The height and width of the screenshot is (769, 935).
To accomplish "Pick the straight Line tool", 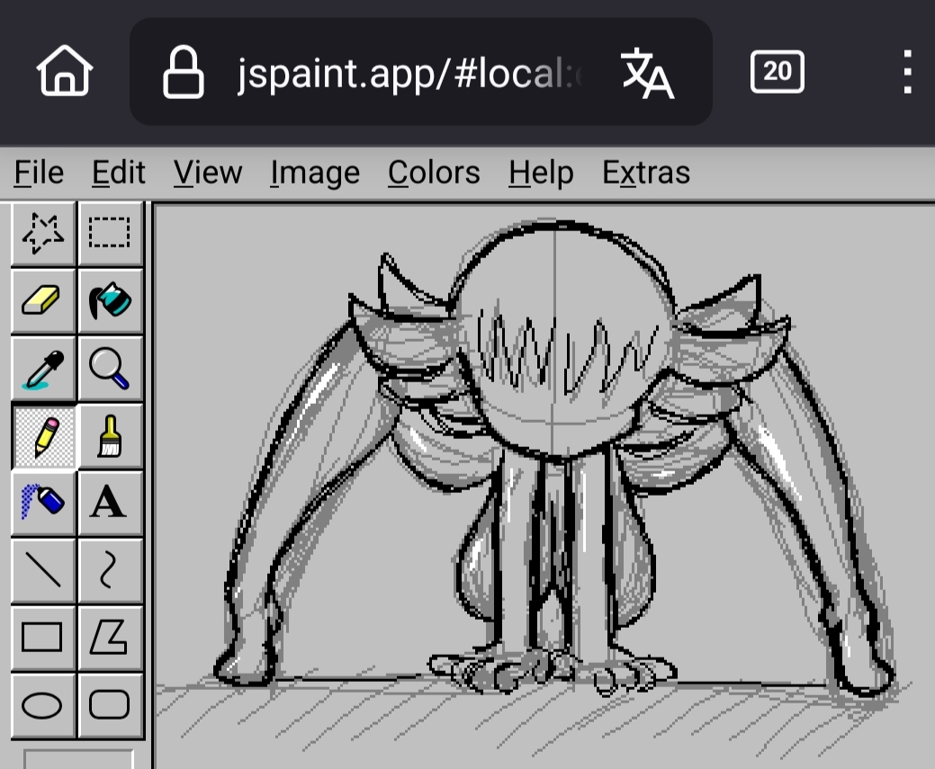I will tap(43, 570).
